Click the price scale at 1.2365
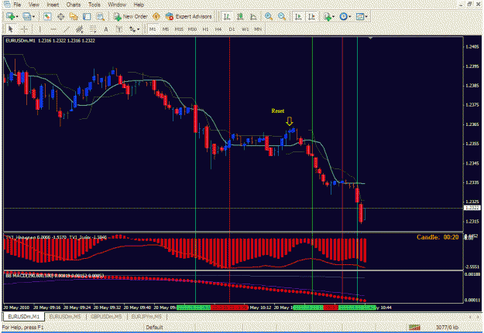 (x=472, y=124)
